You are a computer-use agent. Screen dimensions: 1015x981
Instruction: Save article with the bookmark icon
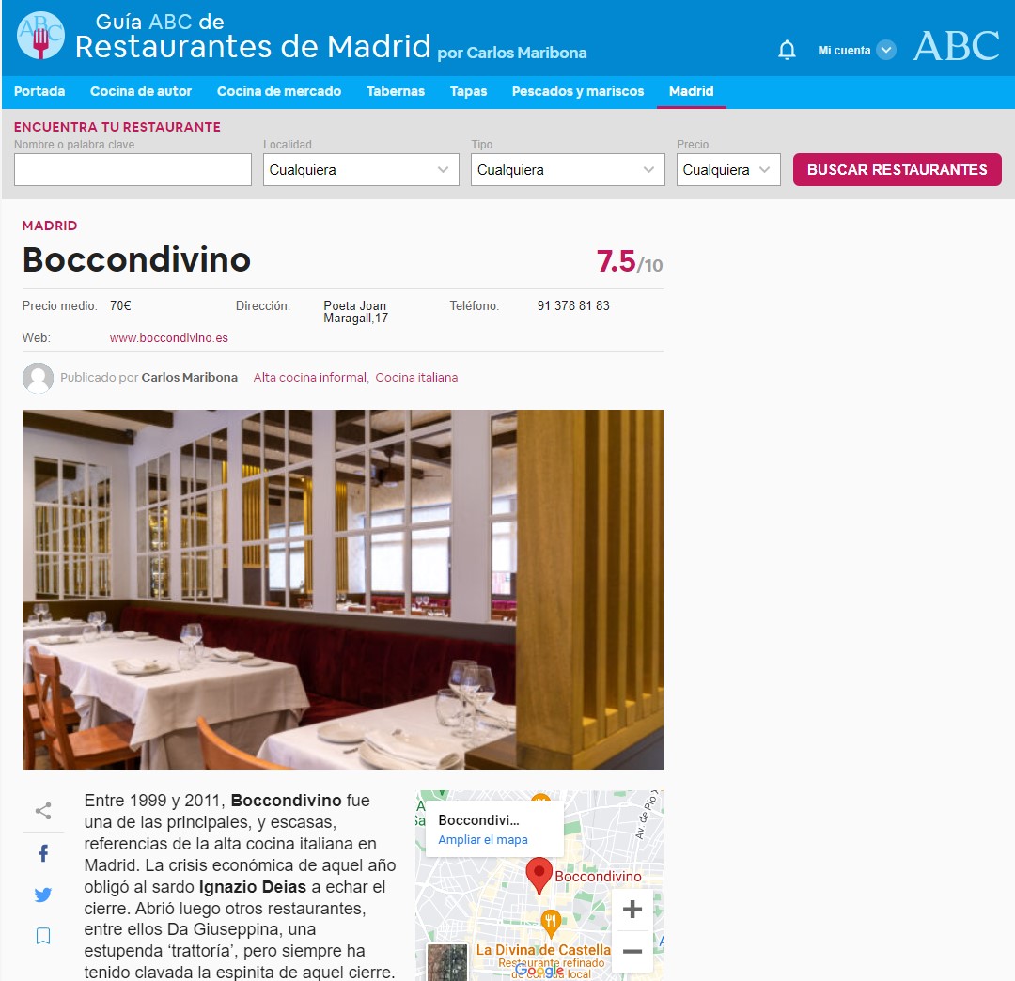pos(43,936)
